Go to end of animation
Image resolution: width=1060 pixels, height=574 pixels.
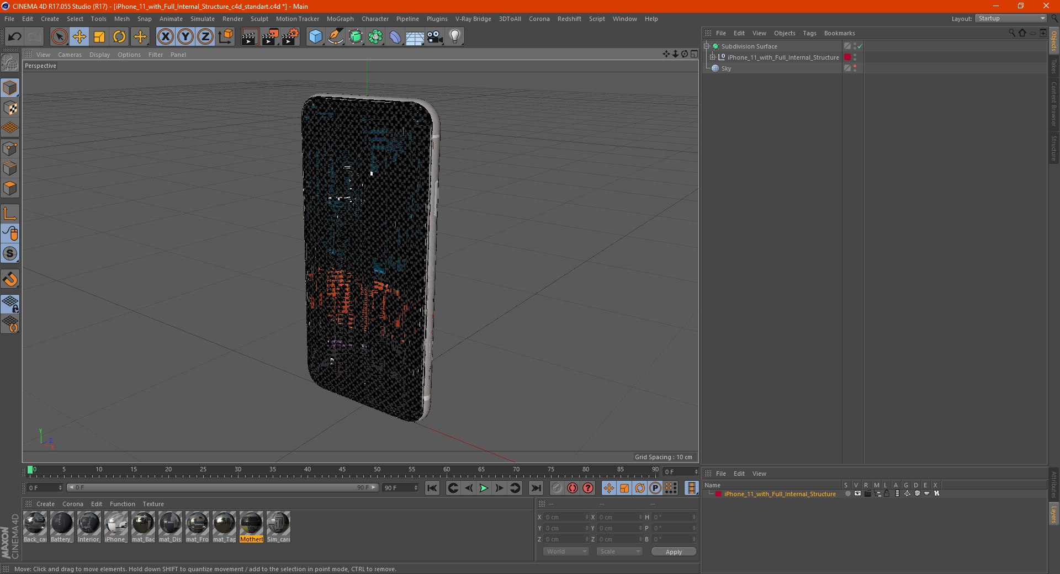tap(536, 488)
